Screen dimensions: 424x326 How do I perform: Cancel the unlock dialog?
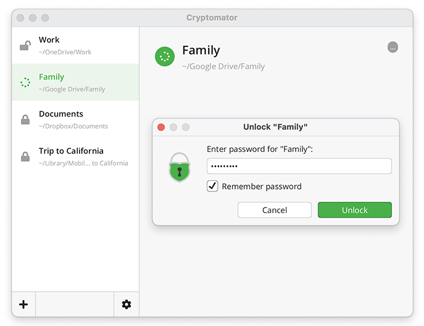click(x=275, y=210)
